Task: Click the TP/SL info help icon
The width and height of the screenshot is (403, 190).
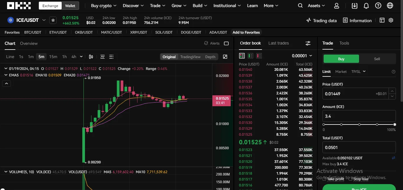Action: (x=393, y=72)
